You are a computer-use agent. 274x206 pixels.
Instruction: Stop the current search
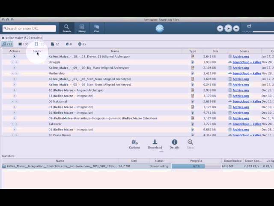point(190,144)
